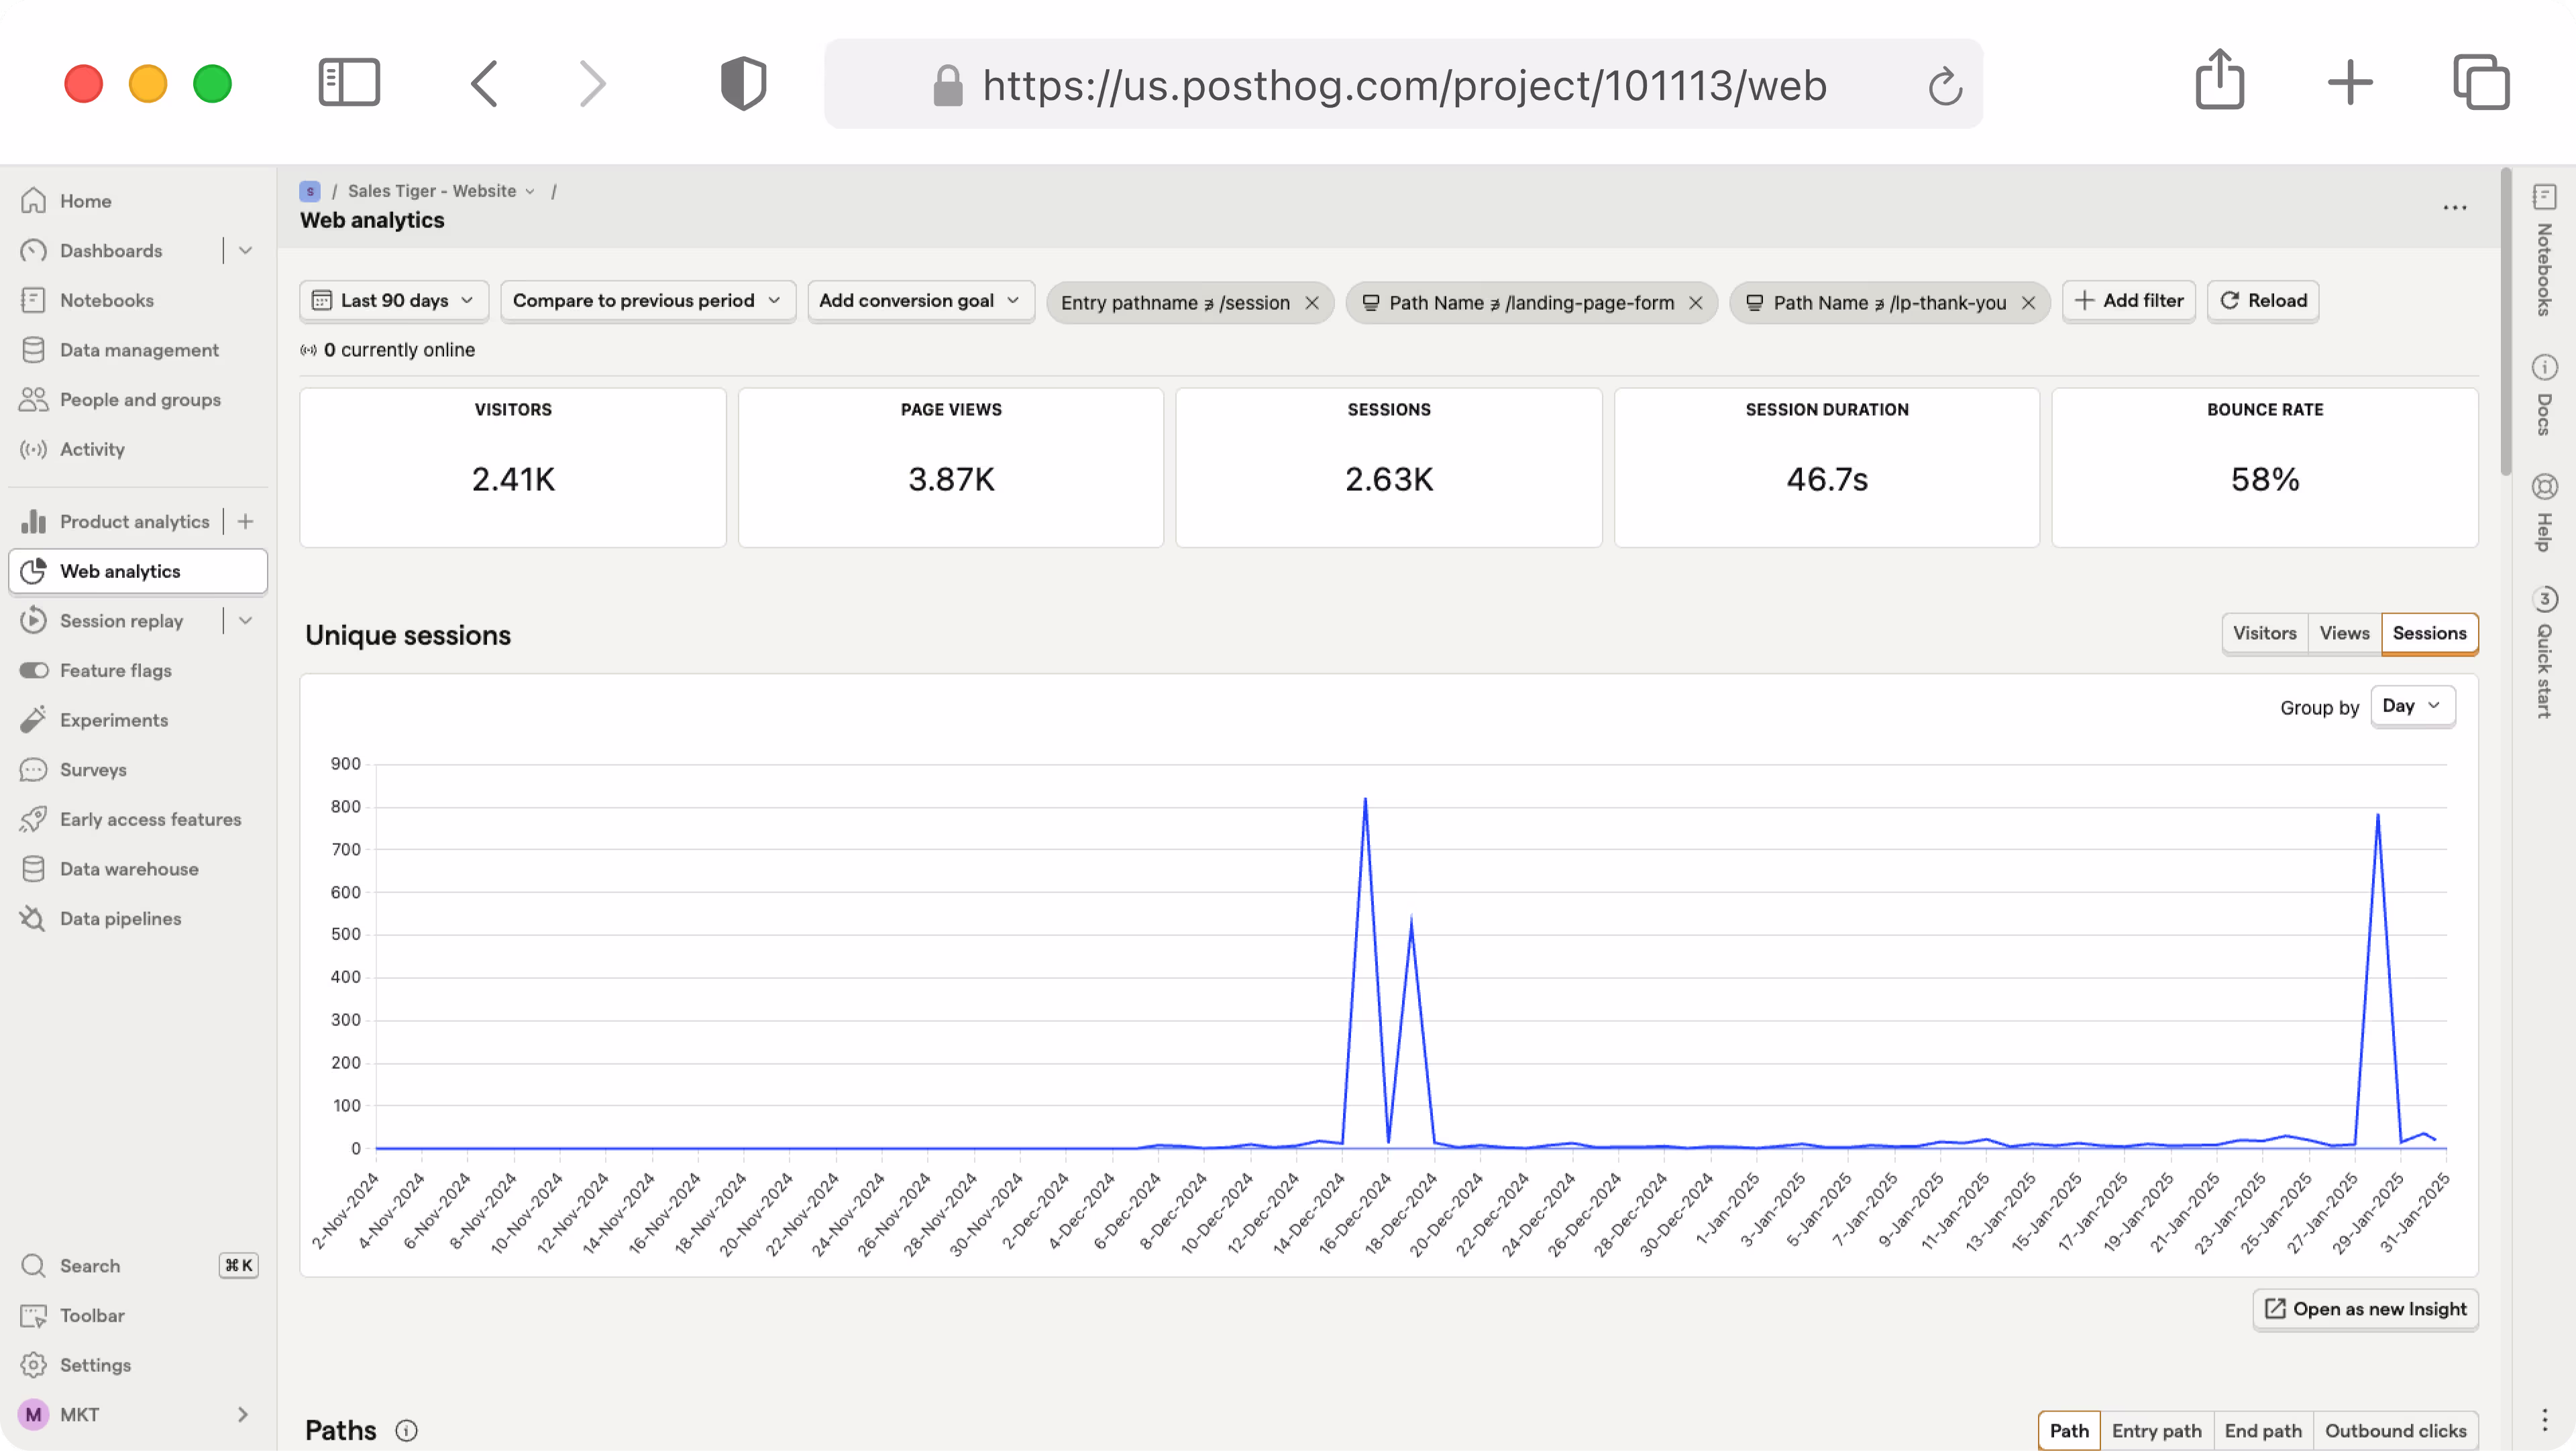This screenshot has height=1451, width=2576.
Task: Switch Paths to Entry path tab
Action: pos(2156,1431)
